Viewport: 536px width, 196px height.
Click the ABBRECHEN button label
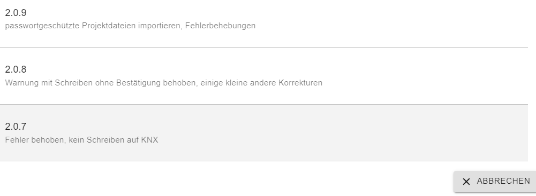pyautogui.click(x=503, y=181)
